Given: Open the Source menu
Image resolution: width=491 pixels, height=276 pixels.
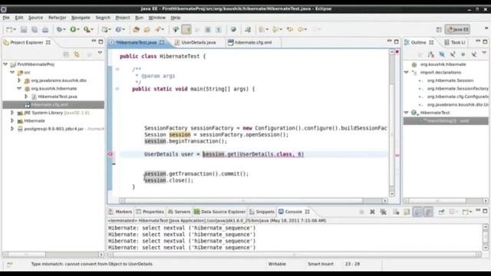Looking at the screenshot, I should (36, 18).
